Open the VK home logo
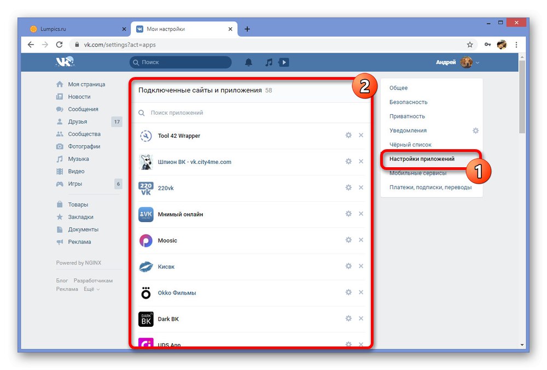This screenshot has height=370, width=547. click(64, 62)
